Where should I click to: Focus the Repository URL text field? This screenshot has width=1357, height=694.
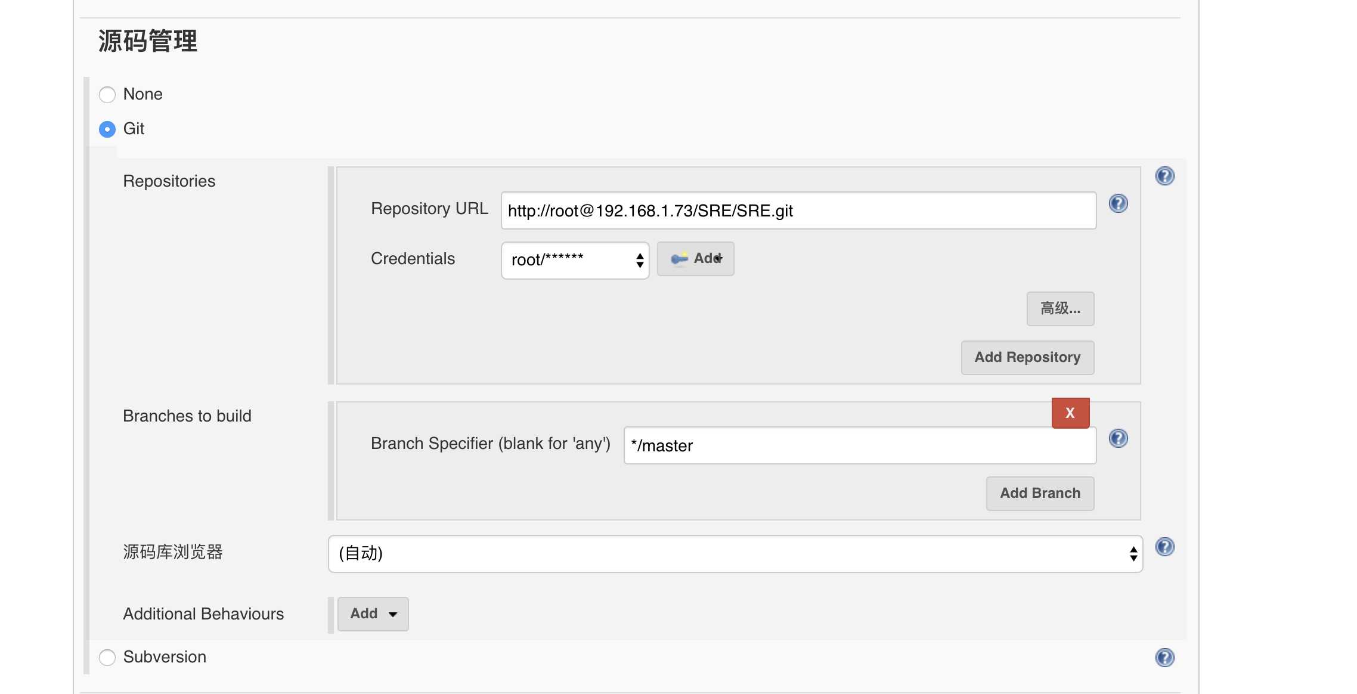[x=798, y=210]
